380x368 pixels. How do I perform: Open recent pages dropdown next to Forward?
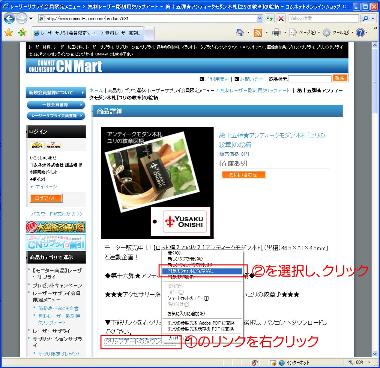point(31,18)
